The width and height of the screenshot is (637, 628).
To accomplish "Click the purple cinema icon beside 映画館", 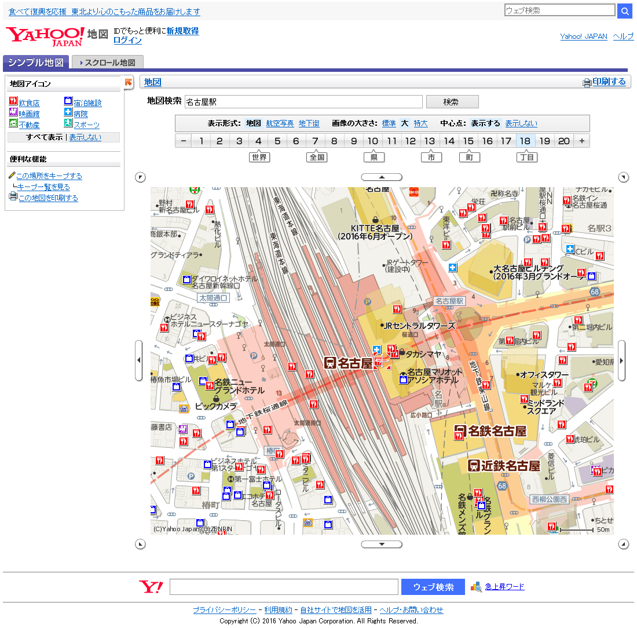I will (x=13, y=112).
